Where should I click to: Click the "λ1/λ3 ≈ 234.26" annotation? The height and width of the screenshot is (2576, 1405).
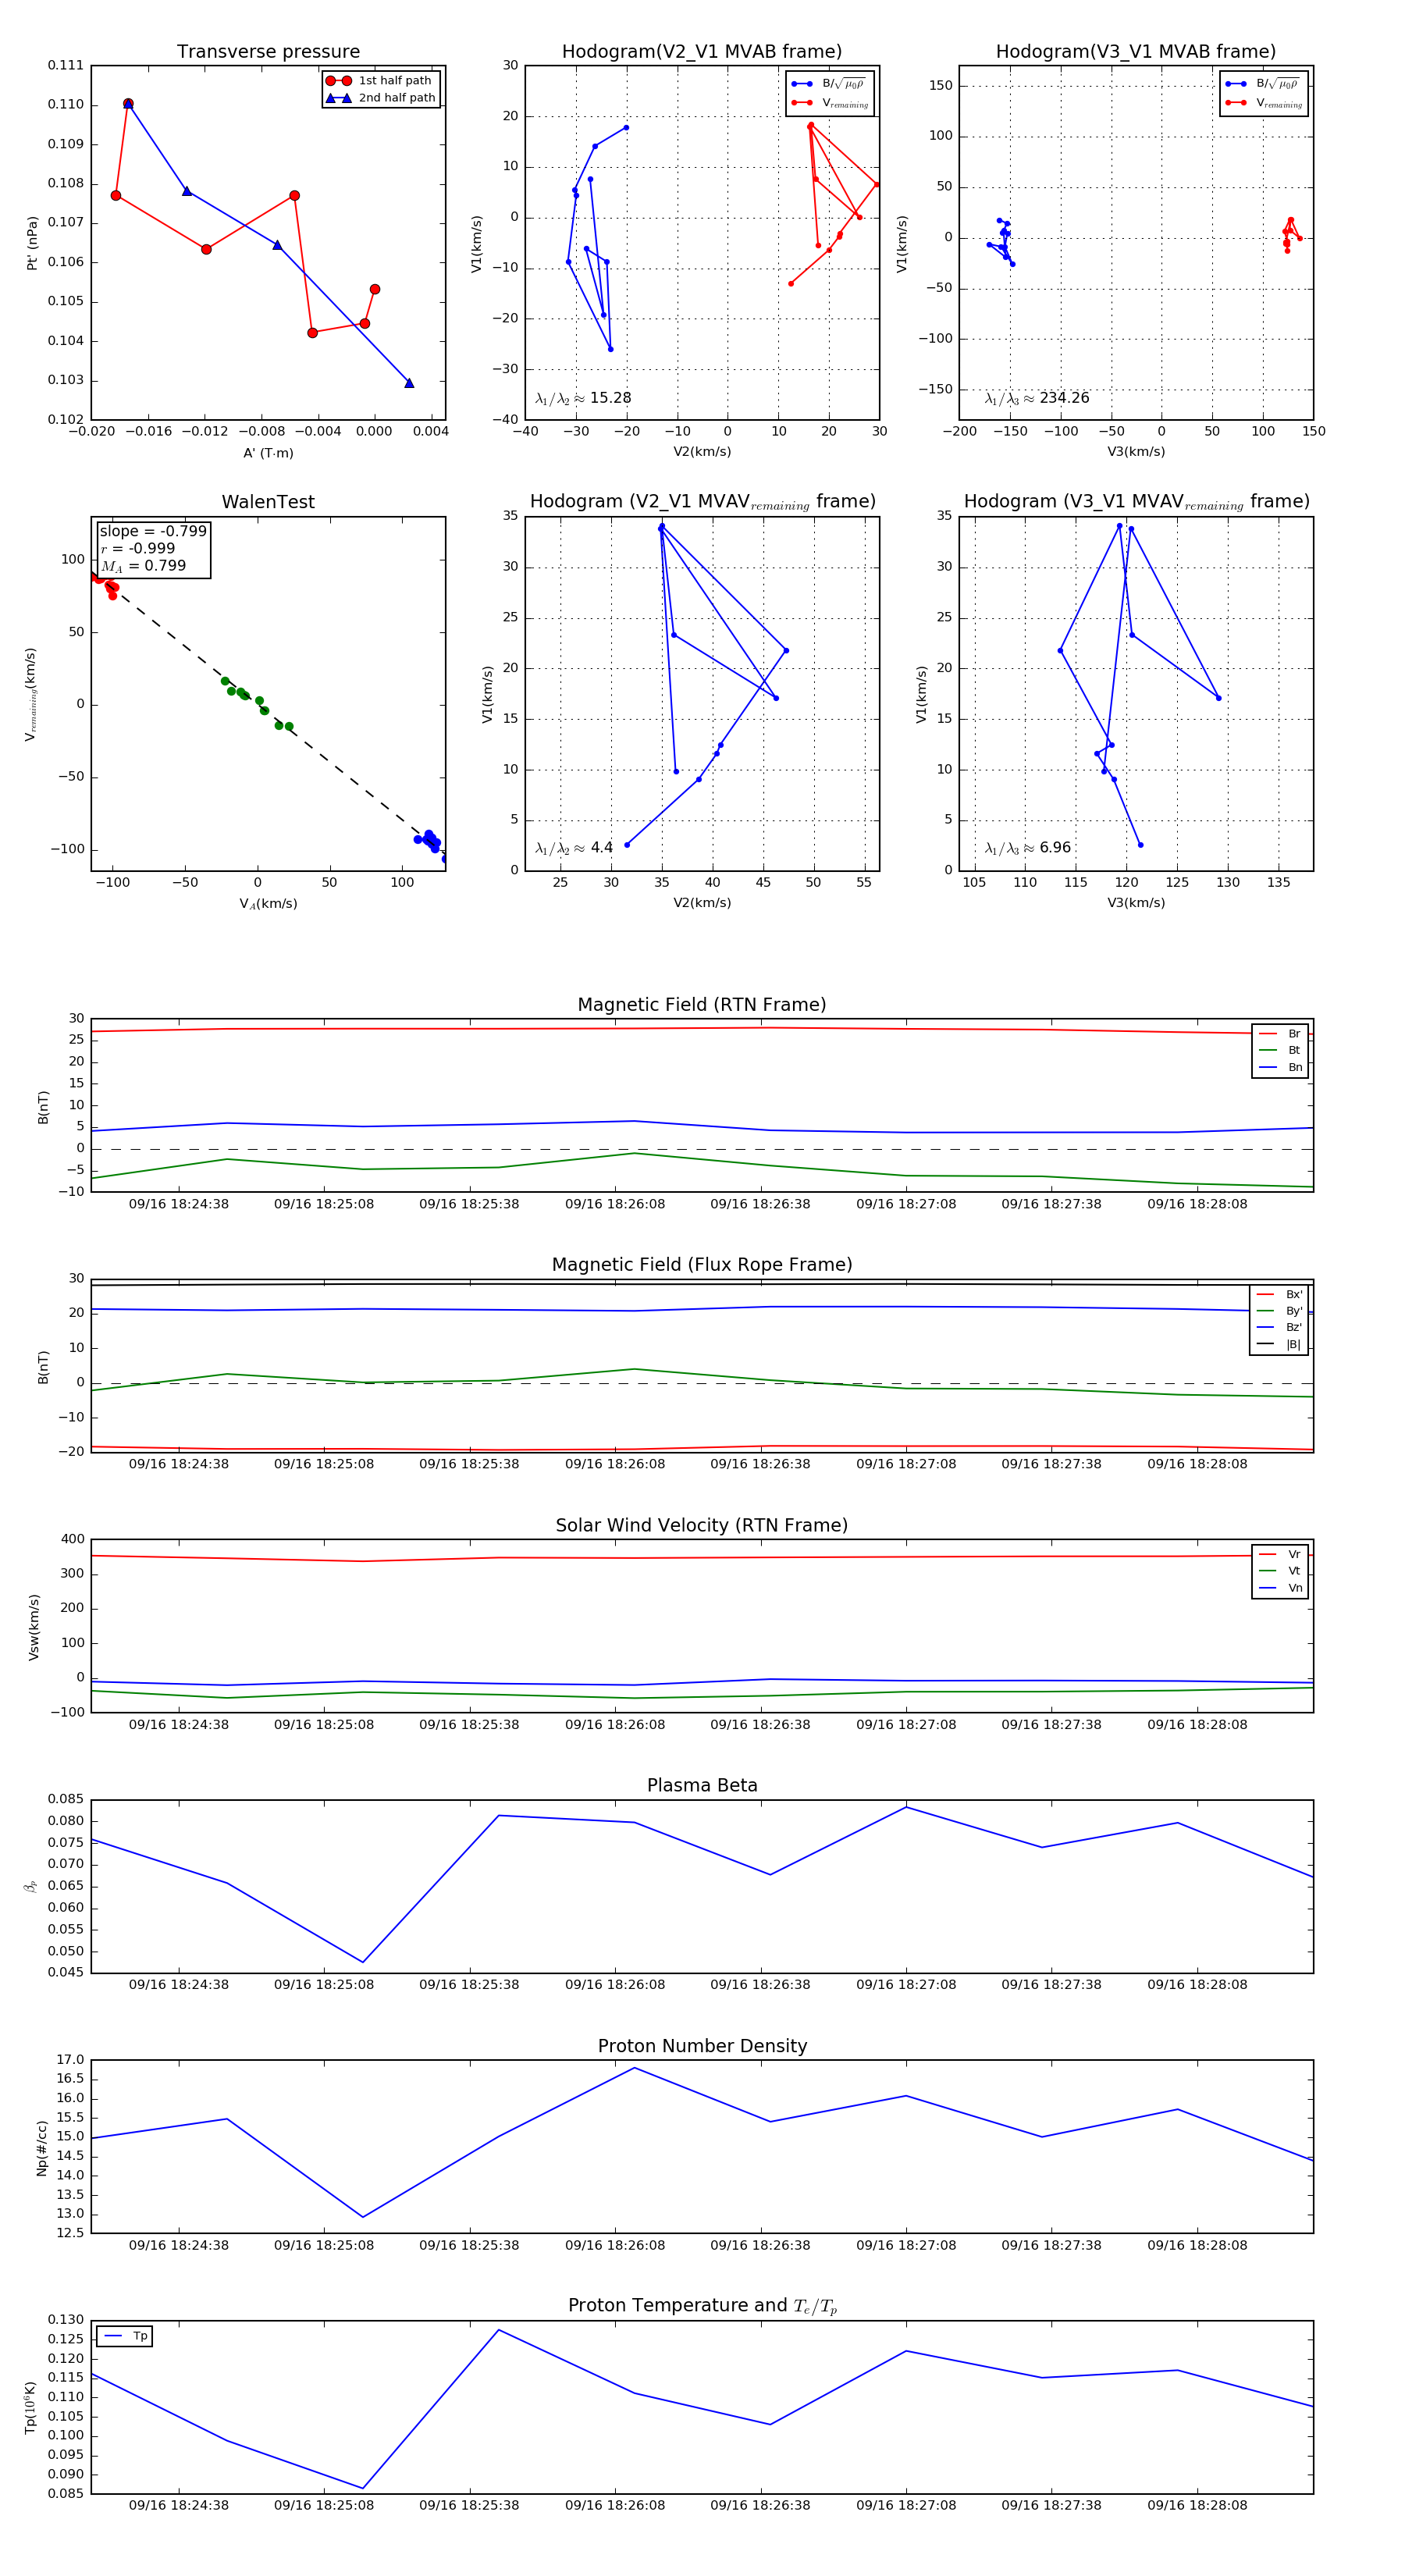[1037, 398]
